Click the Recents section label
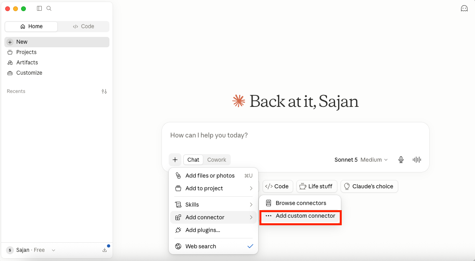 16,91
